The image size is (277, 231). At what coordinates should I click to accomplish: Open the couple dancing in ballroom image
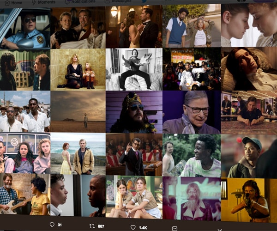(x=134, y=26)
